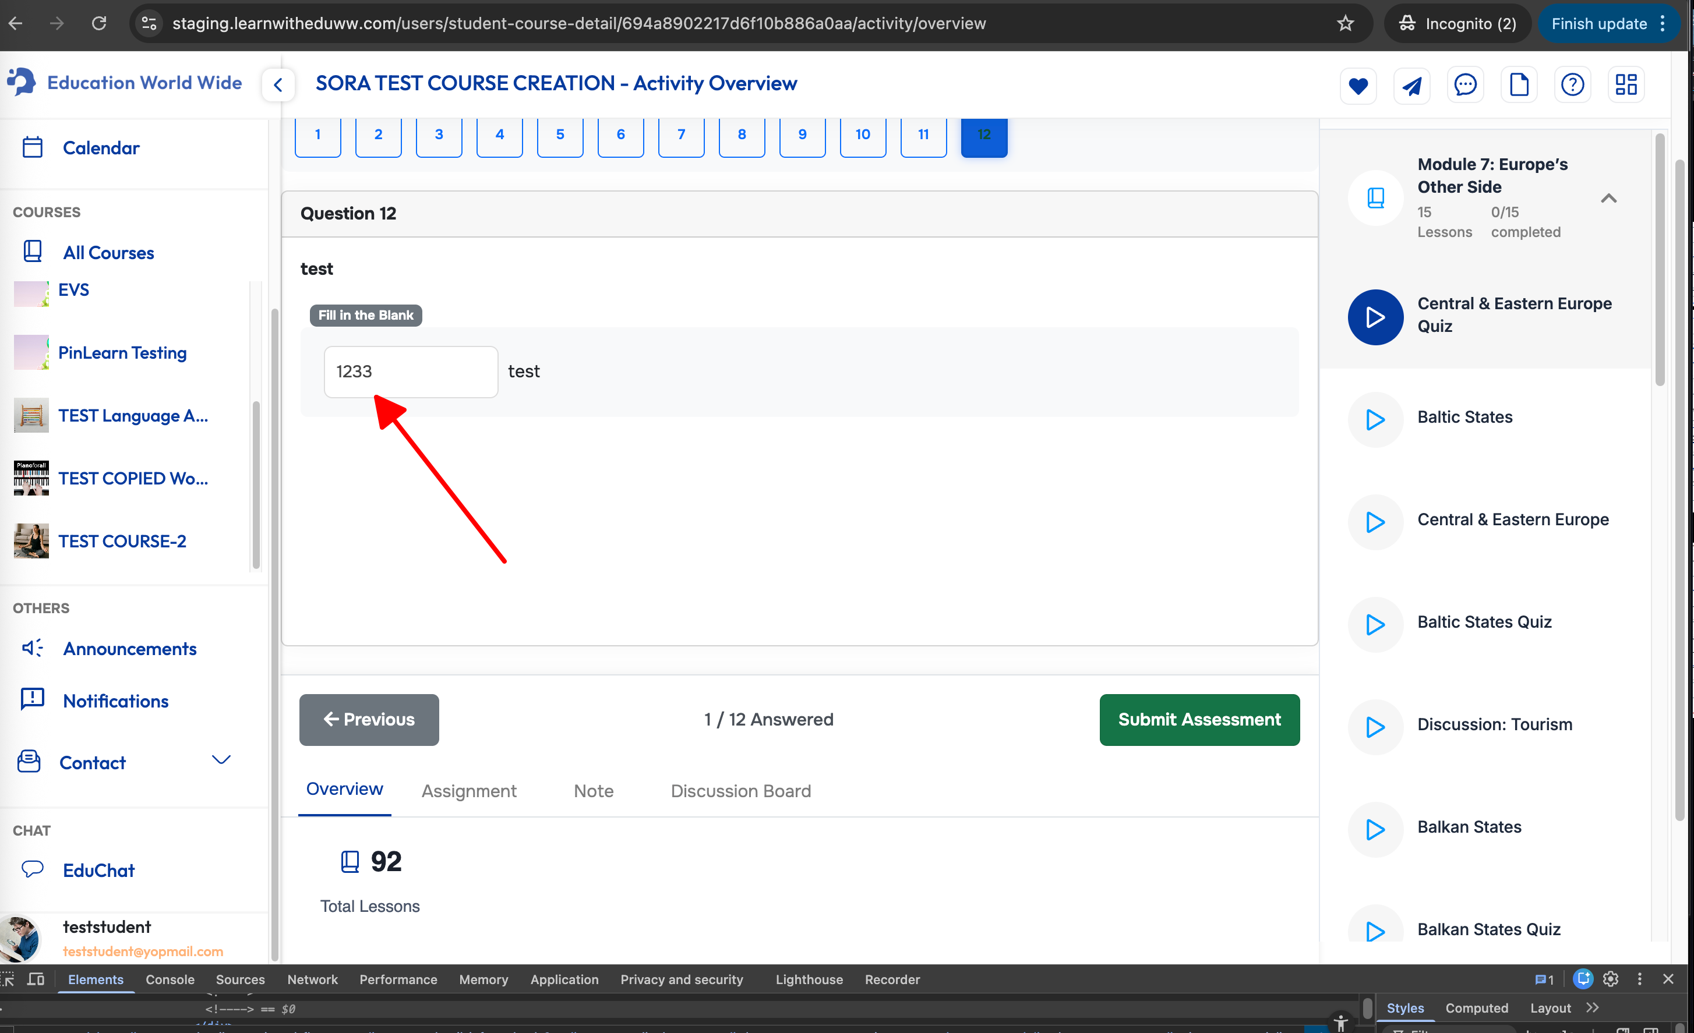Click the heart favorites icon in header
This screenshot has width=1694, height=1033.
pyautogui.click(x=1357, y=85)
